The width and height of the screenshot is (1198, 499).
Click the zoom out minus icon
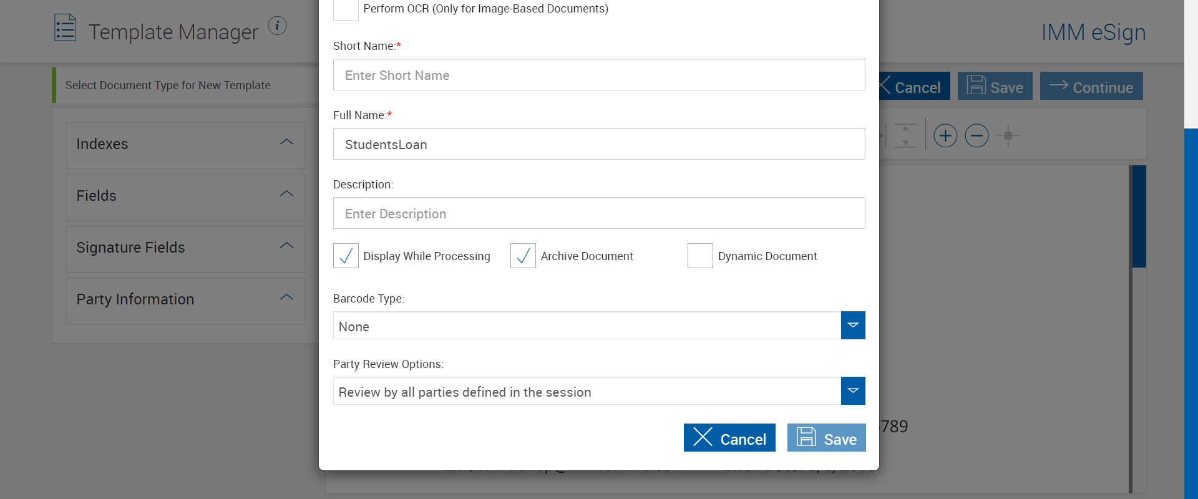976,135
